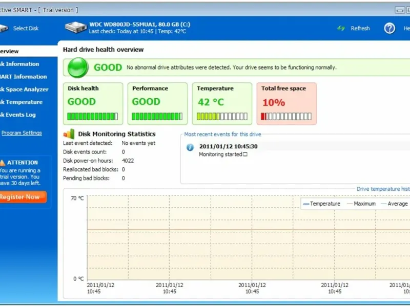This screenshot has width=410, height=307.
Task: Click the Select Disk label
Action: tap(26, 28)
